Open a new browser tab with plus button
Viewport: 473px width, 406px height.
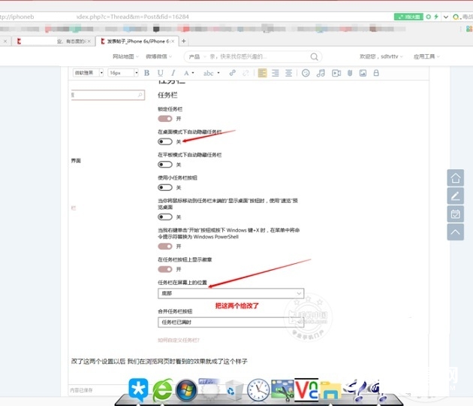[183, 41]
